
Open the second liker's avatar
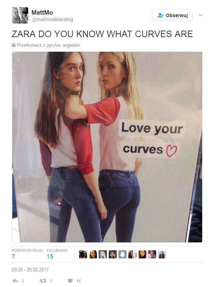[93, 254]
